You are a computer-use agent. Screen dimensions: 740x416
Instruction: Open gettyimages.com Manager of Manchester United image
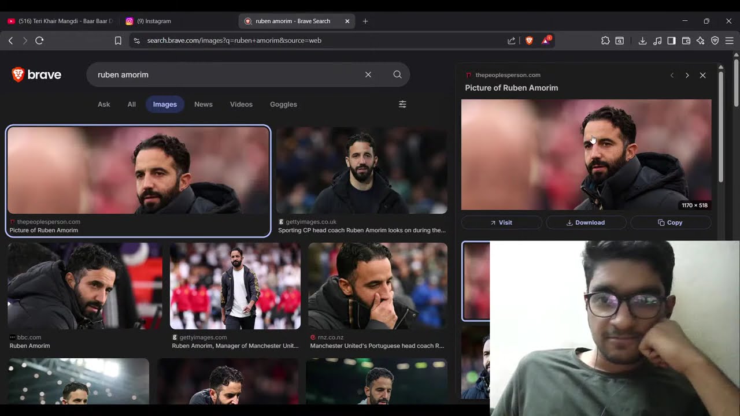(x=235, y=286)
